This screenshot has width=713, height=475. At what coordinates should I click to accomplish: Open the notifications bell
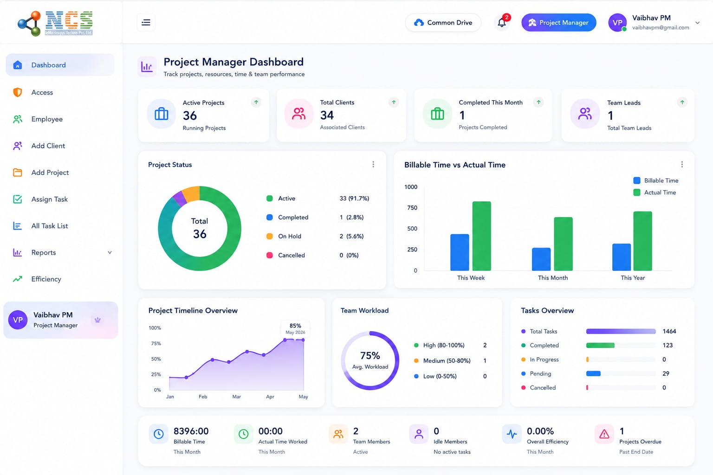click(x=502, y=22)
